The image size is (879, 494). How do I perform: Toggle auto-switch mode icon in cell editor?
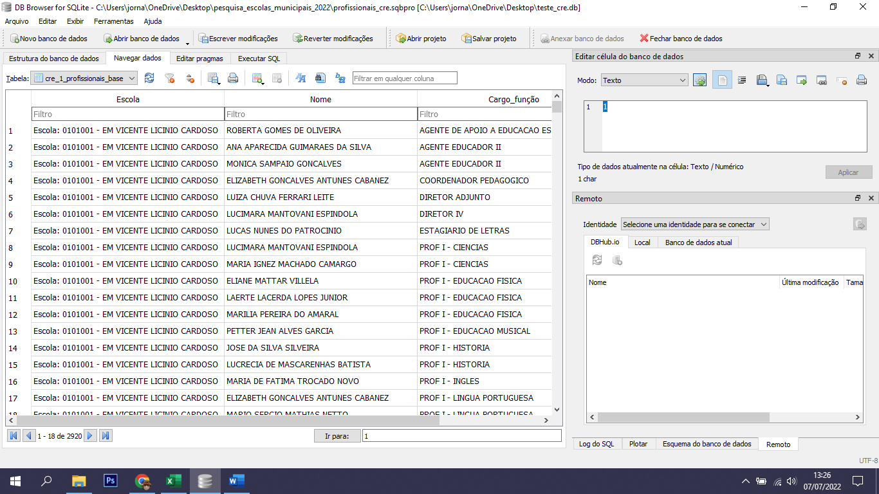tap(699, 80)
